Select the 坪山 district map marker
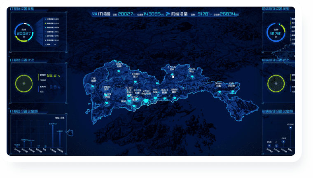 click(x=192, y=77)
